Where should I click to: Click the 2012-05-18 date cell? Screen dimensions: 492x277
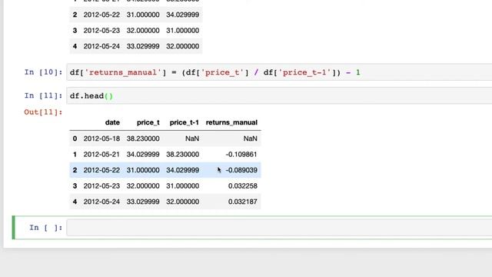point(101,138)
